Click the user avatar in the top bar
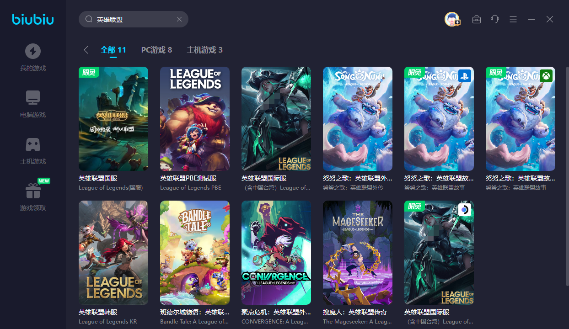 pos(452,19)
